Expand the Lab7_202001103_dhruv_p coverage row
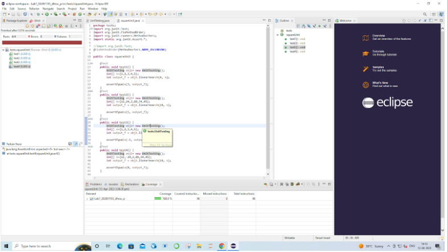Viewport: 447px width, 252px height. (87, 199)
